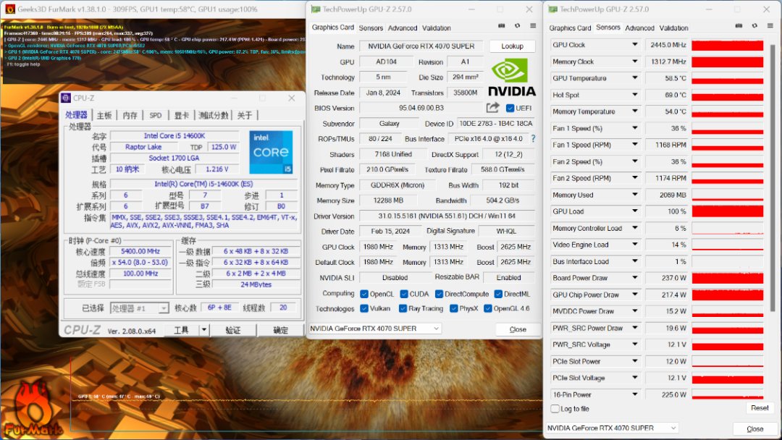782x440 pixels.
Task: Click the 验证 button in CPU-Z
Action: [233, 330]
